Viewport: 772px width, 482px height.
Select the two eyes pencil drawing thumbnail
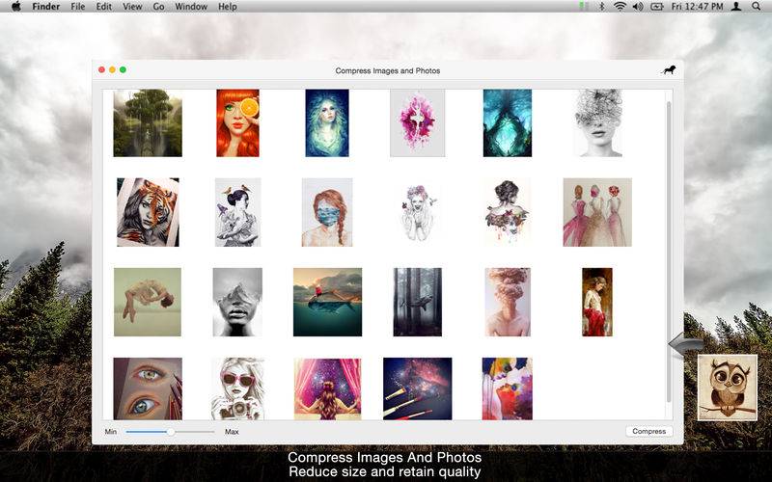click(x=148, y=388)
